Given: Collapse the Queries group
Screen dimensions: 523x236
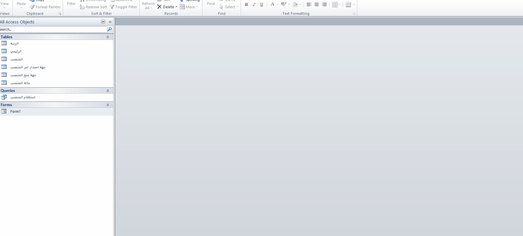Looking at the screenshot, I should (108, 91).
